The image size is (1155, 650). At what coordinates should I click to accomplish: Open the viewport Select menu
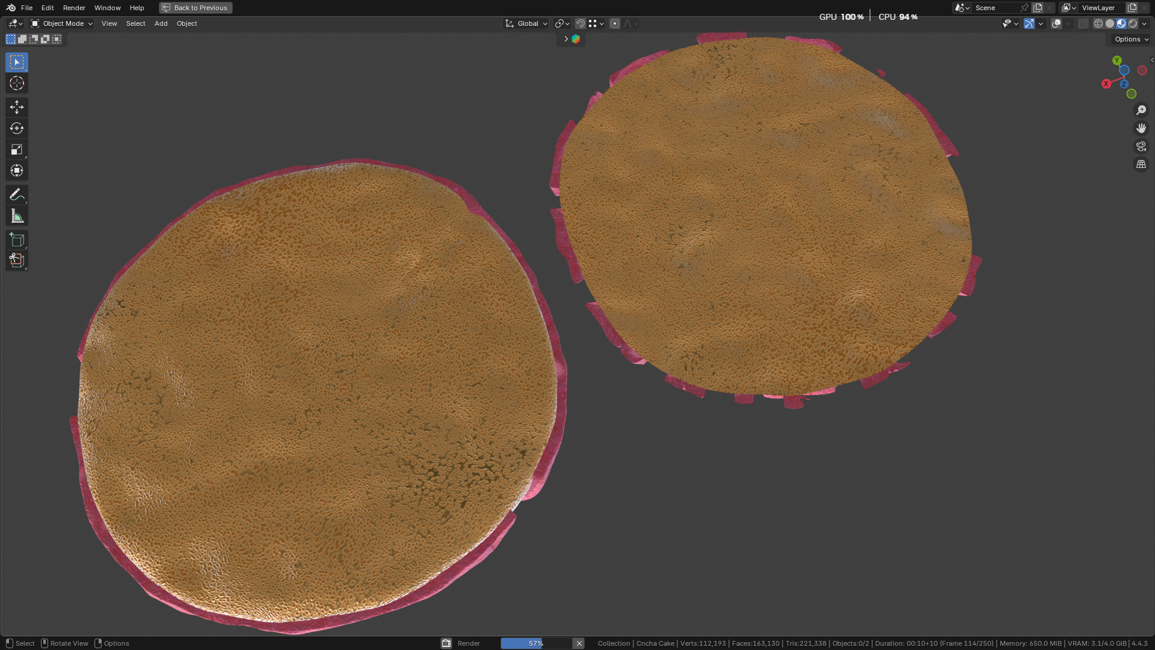point(136,23)
